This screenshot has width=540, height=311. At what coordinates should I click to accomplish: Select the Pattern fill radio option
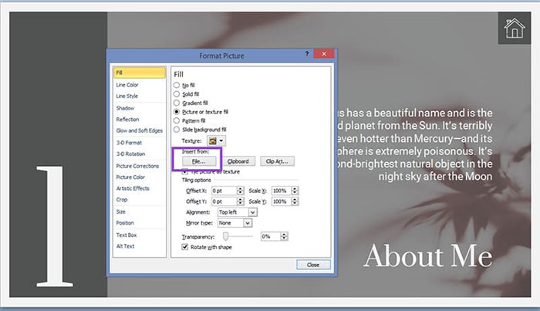click(177, 120)
